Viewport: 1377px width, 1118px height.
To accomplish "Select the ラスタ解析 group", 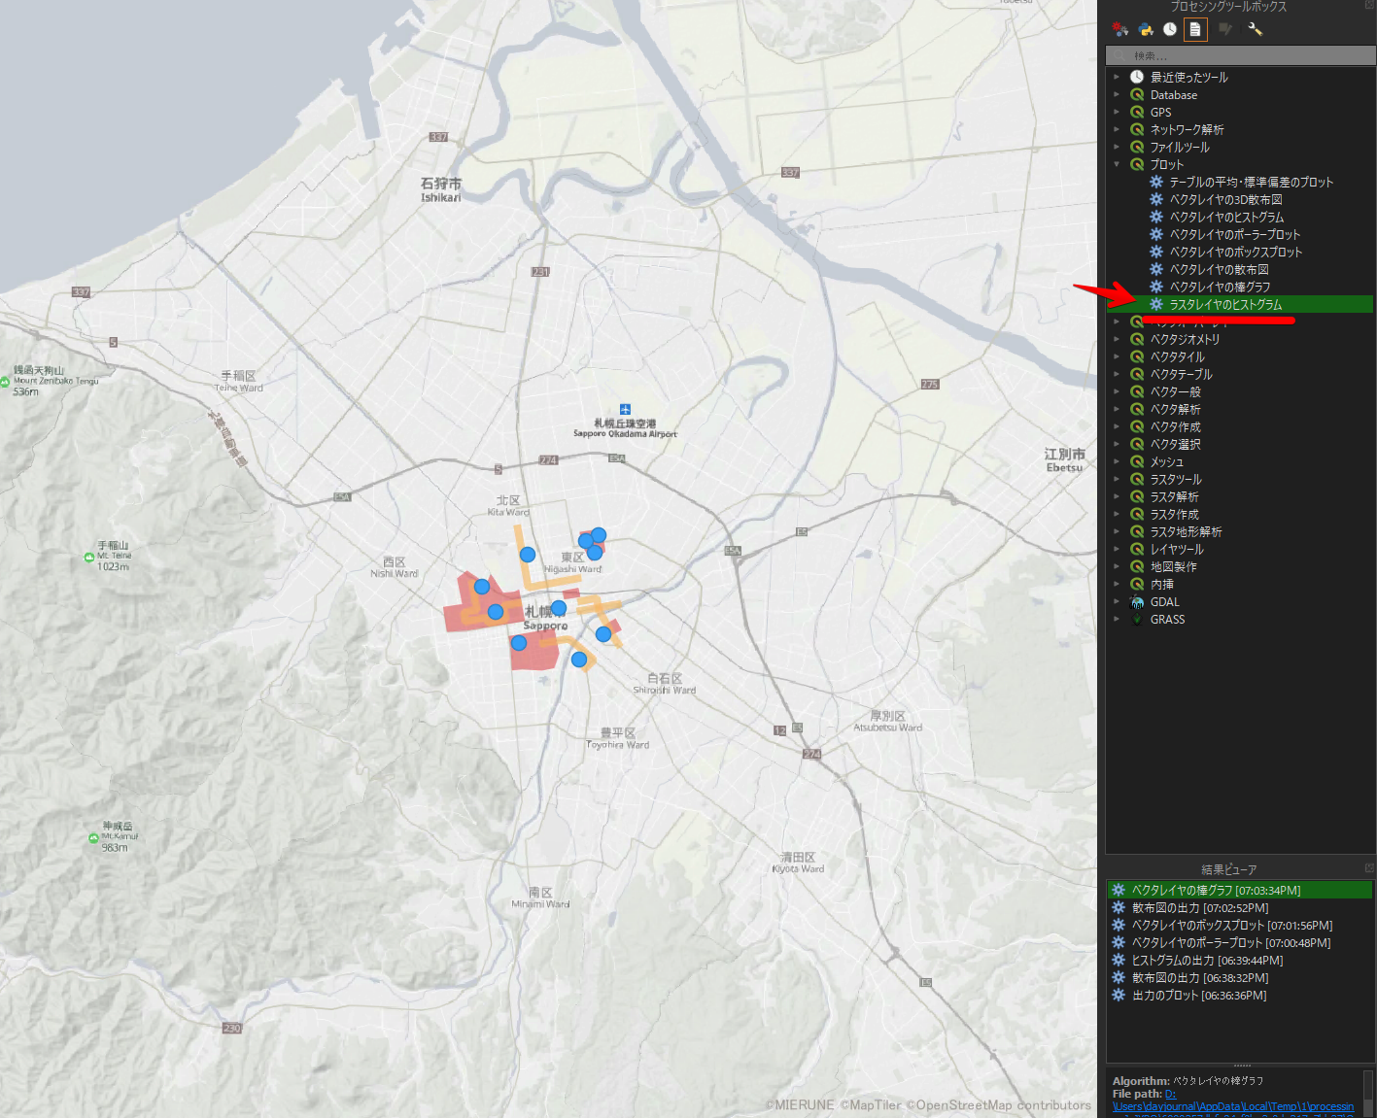I will click(x=1174, y=496).
